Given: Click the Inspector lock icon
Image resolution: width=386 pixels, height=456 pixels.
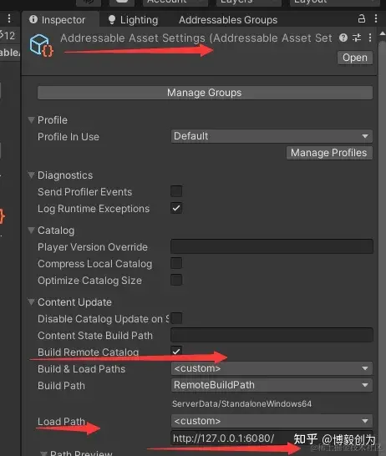Looking at the screenshot, I should [x=361, y=18].
